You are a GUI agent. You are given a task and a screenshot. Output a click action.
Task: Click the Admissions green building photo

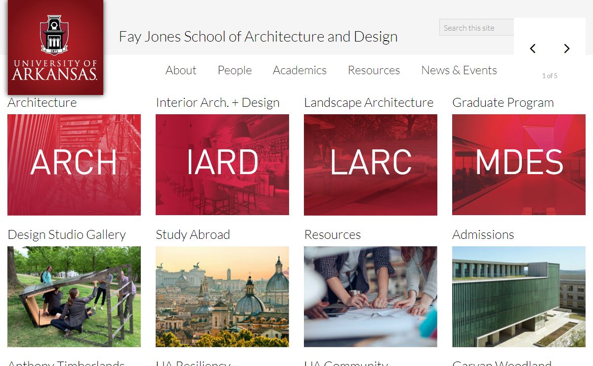pos(519,297)
